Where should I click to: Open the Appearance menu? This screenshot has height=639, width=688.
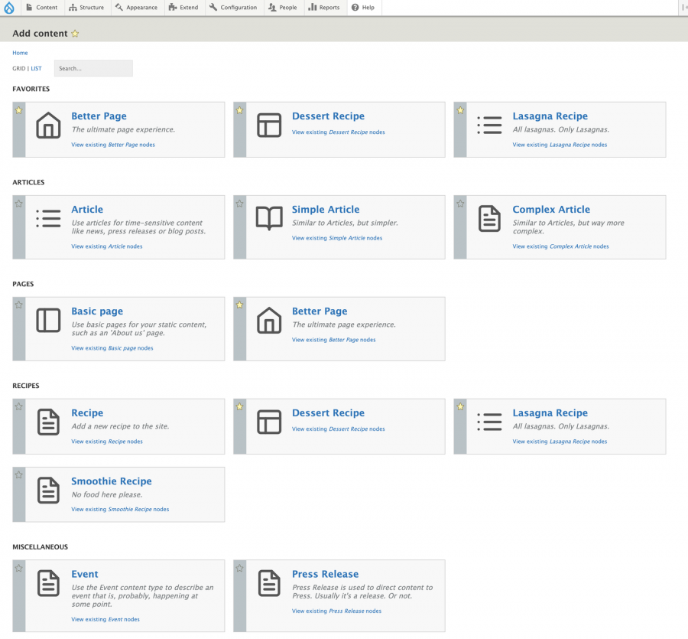tap(137, 8)
